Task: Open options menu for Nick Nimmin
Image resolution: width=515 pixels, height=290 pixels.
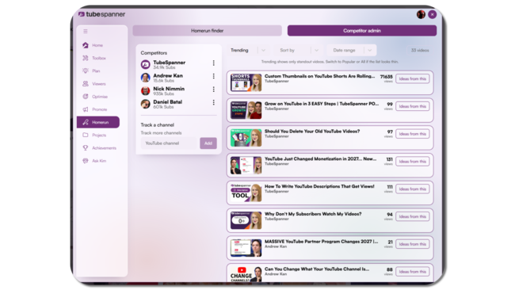Action: coord(213,90)
